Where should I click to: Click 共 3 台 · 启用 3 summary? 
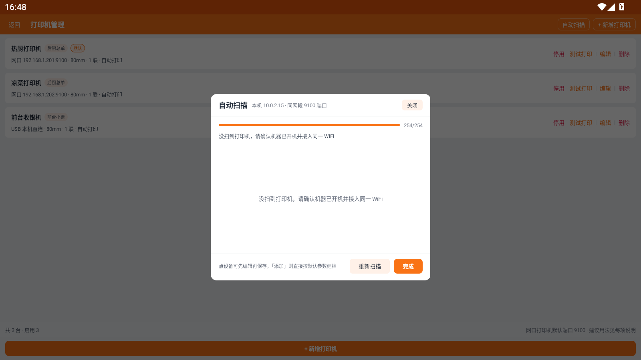coord(22,330)
